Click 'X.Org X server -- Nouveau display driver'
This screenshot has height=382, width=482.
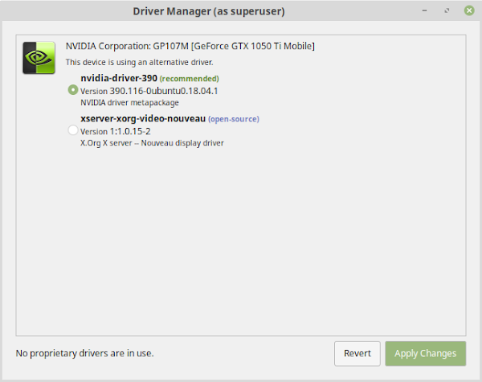152,143
